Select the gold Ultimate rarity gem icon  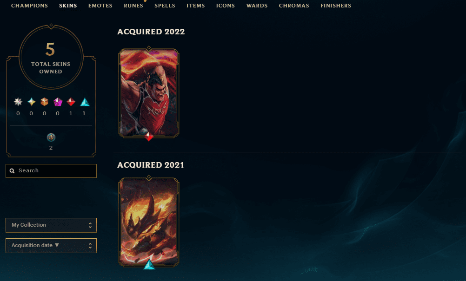[x=31, y=102]
